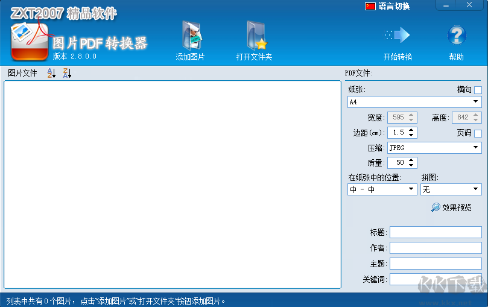
Task: Open folder via 打开文件夹 icon
Action: coord(257,36)
